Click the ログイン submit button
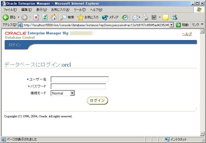206x143 pixels. click(x=97, y=100)
